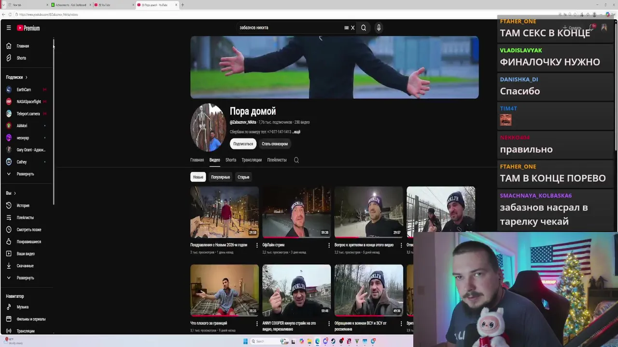
Task: Click Подписаться subscribe button
Action: [x=243, y=144]
